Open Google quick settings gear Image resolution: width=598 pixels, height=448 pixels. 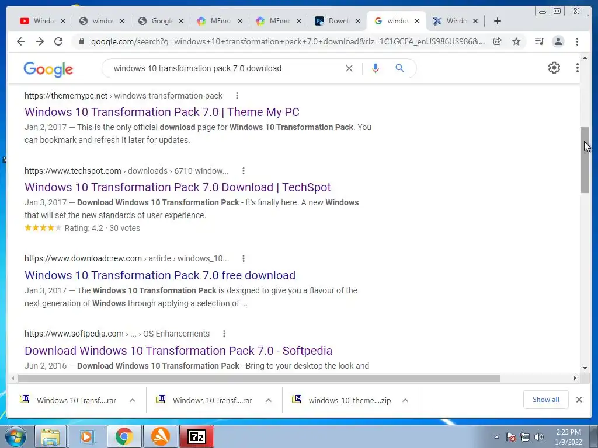(x=554, y=68)
